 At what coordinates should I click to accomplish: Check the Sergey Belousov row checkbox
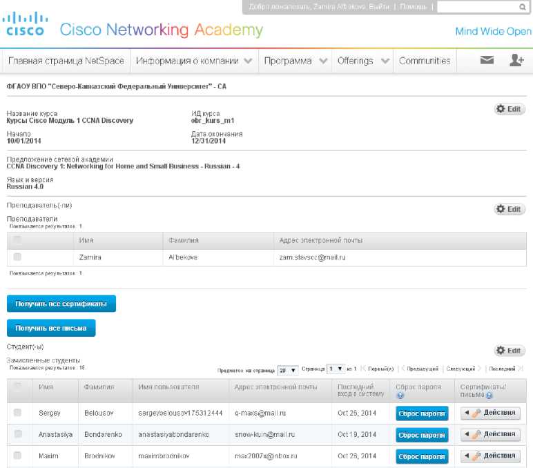(17, 412)
